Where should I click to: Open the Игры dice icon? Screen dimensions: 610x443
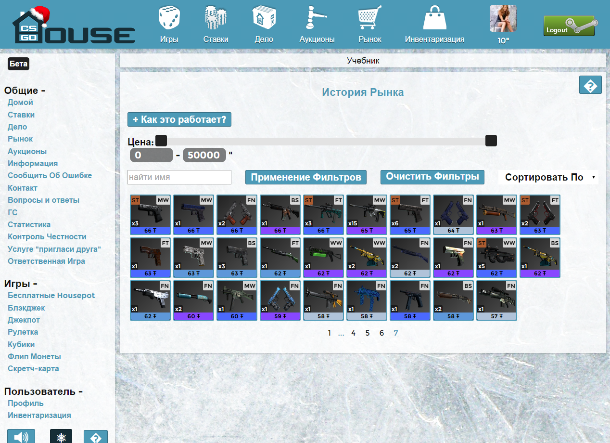click(x=169, y=18)
